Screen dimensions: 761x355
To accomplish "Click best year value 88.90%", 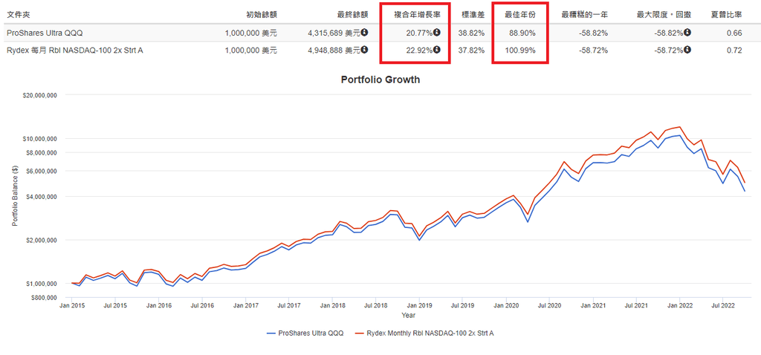I will coord(522,33).
